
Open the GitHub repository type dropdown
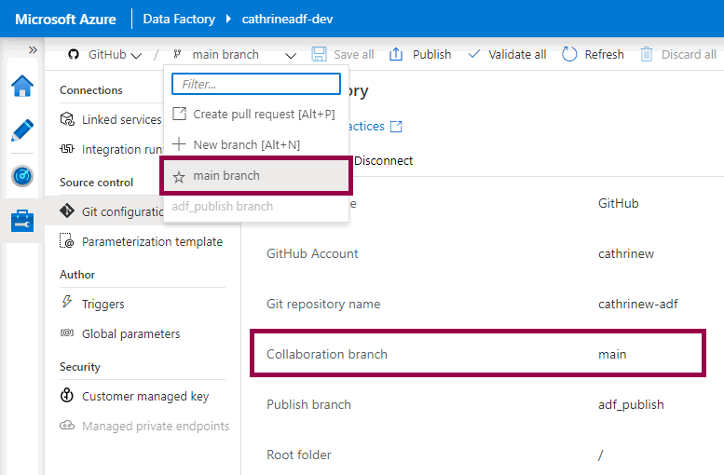click(x=104, y=55)
